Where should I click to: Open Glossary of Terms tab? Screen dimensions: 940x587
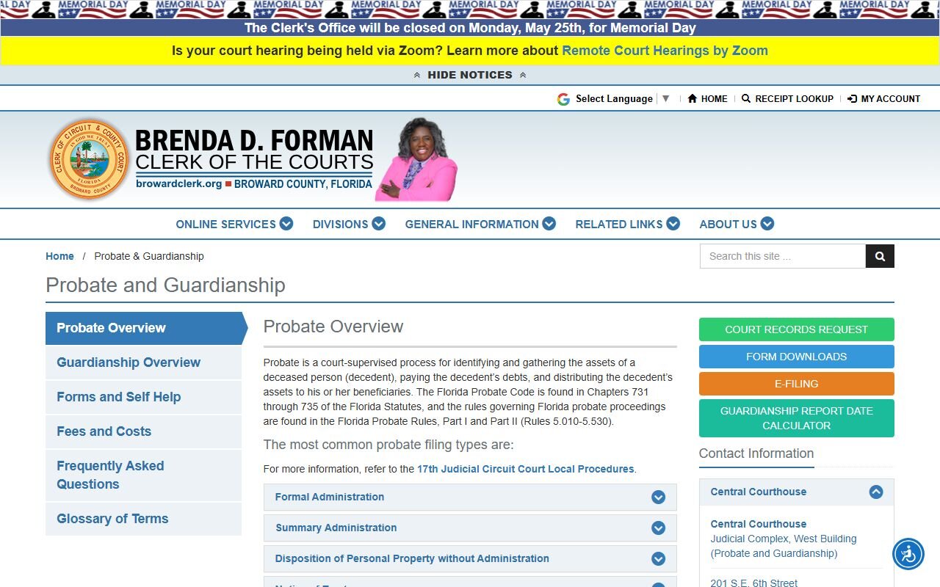143,519
